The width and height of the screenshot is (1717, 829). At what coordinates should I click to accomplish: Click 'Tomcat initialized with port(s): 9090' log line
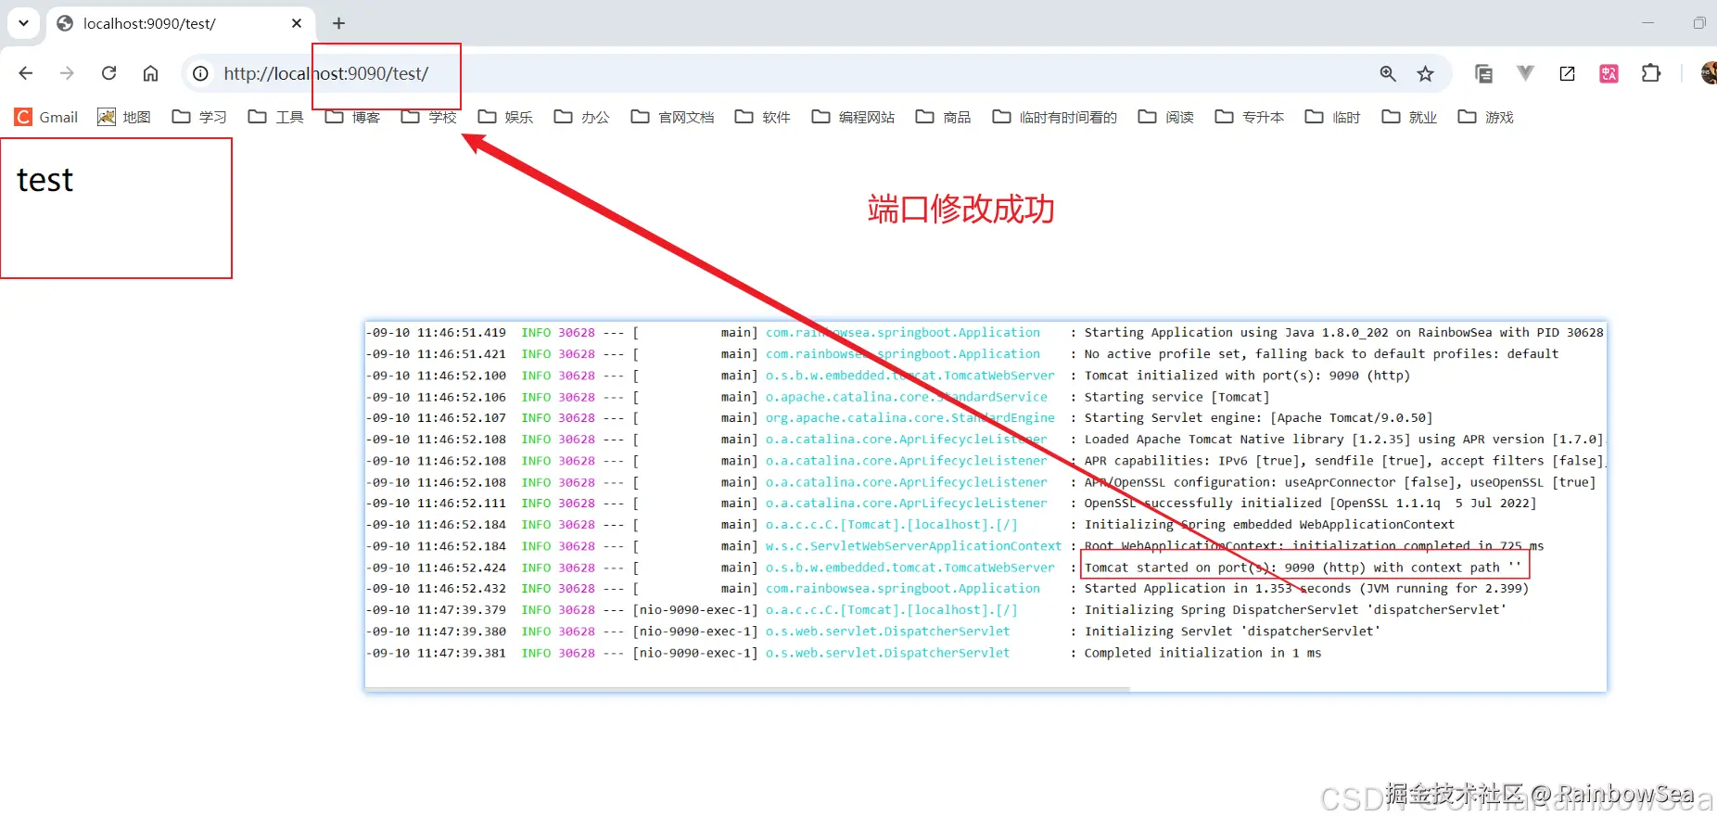[1247, 376]
